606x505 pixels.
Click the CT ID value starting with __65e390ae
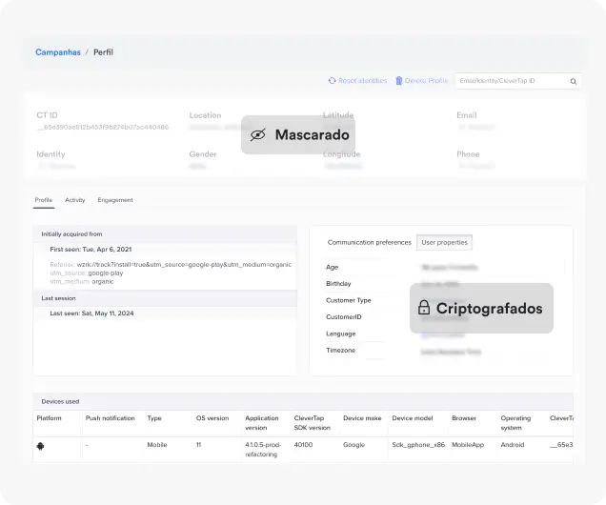103,127
